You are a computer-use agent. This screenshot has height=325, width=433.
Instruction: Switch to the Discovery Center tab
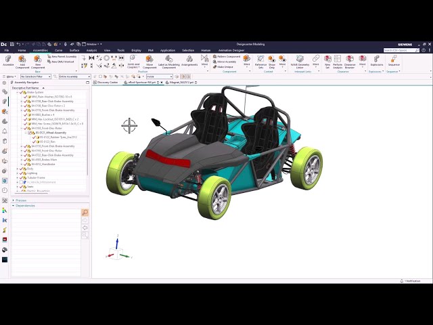106,83
